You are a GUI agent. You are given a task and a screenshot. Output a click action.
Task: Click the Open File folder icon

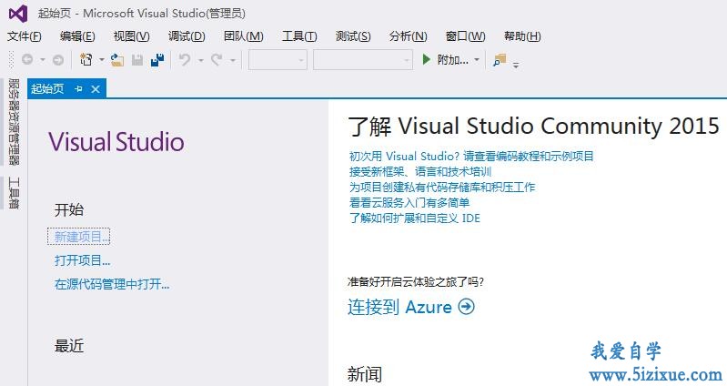point(116,60)
